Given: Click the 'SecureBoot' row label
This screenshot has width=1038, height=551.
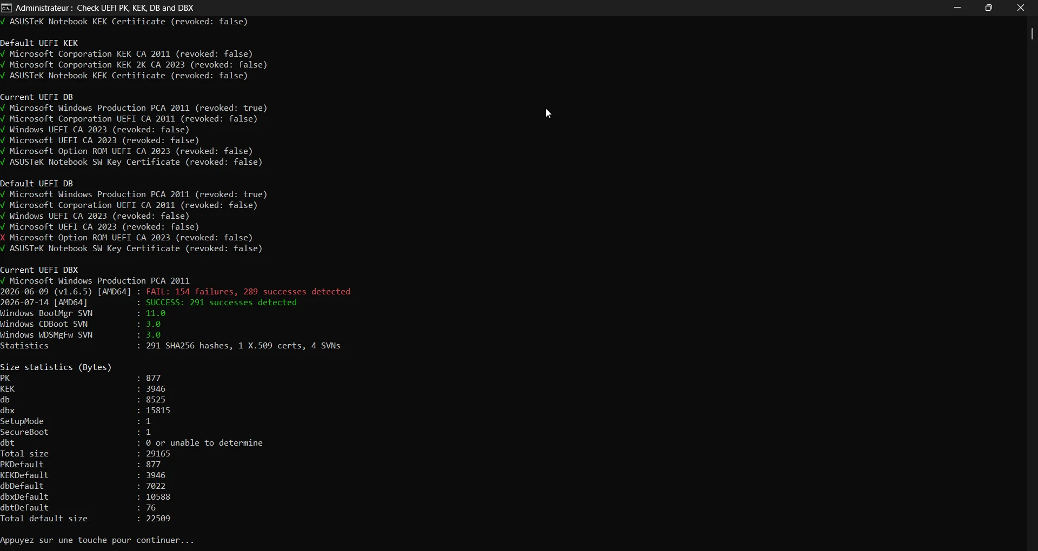Looking at the screenshot, I should coord(25,432).
